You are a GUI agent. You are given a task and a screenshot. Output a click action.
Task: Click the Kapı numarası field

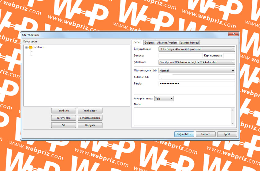[x=229, y=56]
